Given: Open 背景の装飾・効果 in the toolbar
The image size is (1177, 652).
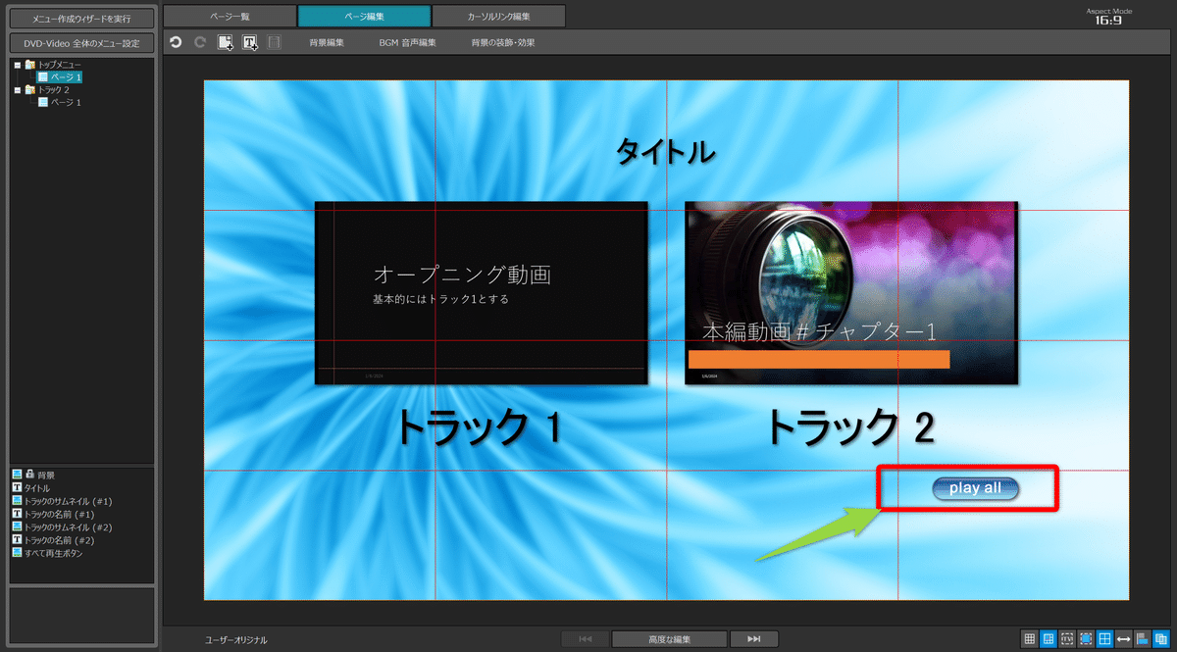Looking at the screenshot, I should click(x=503, y=43).
